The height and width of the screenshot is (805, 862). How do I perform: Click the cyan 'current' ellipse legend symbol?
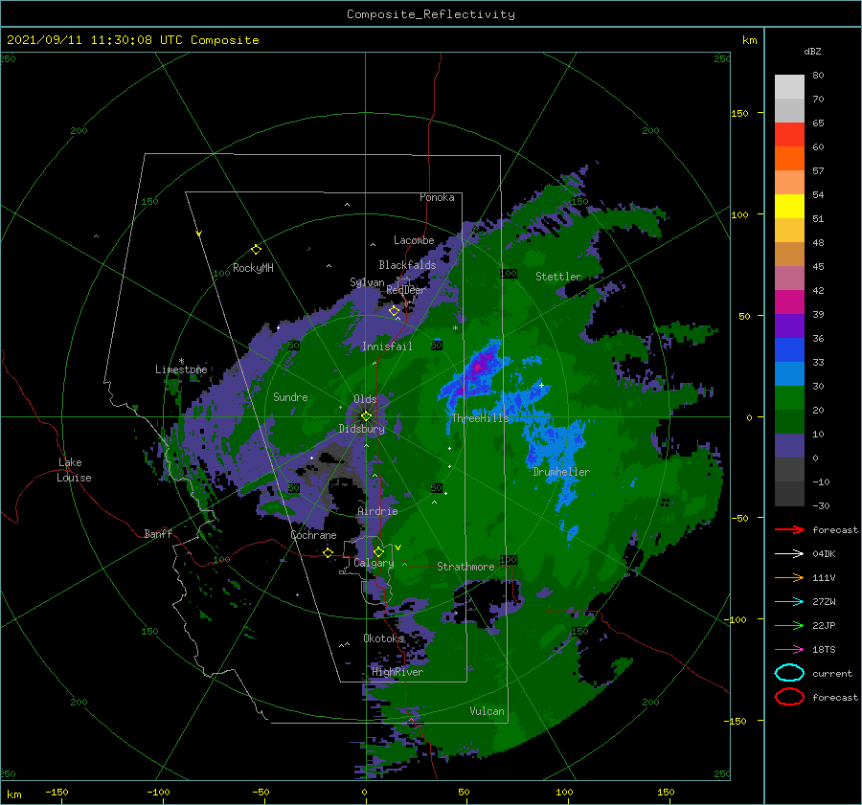pyautogui.click(x=789, y=673)
